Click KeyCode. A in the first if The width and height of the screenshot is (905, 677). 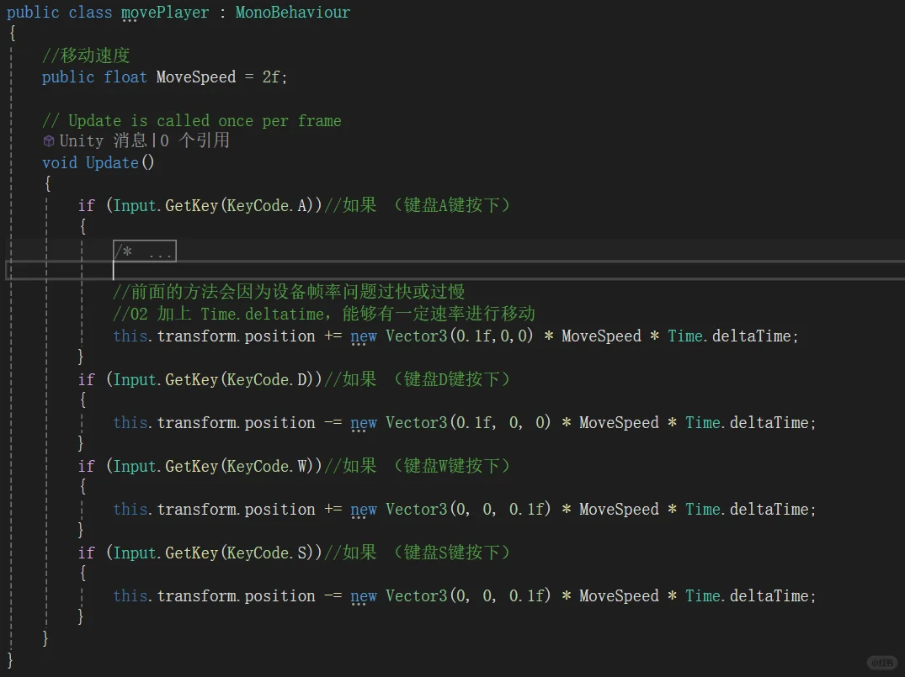click(x=269, y=205)
